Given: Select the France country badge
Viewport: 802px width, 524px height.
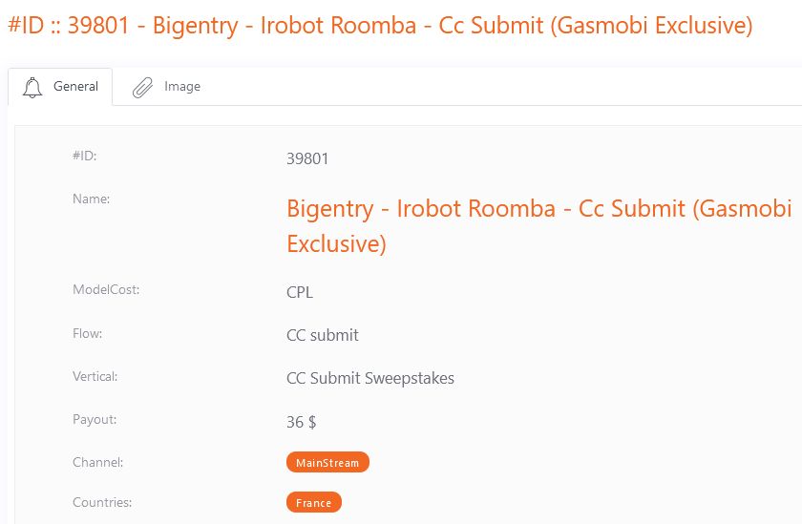Looking at the screenshot, I should point(313,503).
